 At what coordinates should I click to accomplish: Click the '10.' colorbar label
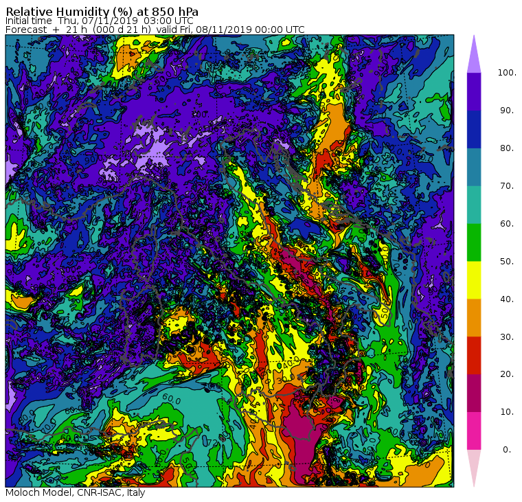507,412
